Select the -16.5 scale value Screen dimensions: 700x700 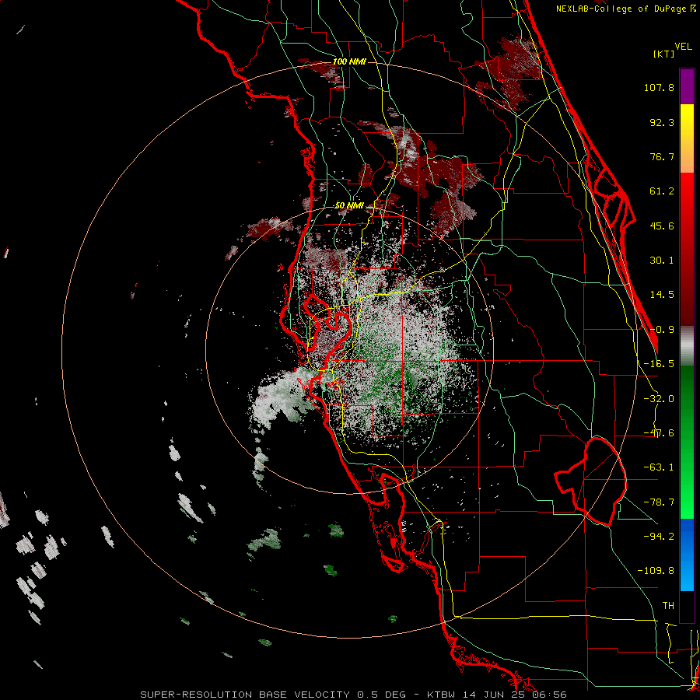click(x=659, y=364)
